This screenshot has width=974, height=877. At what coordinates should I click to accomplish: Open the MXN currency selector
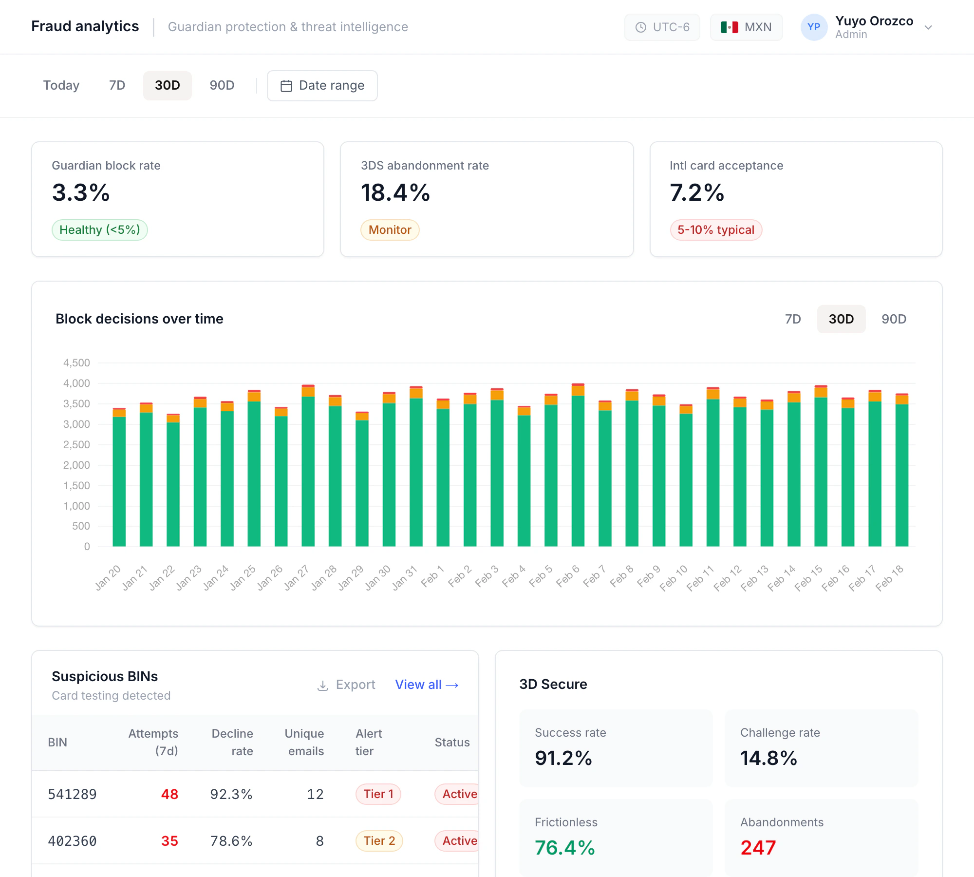coord(746,27)
